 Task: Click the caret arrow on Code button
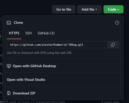coord(118,10)
